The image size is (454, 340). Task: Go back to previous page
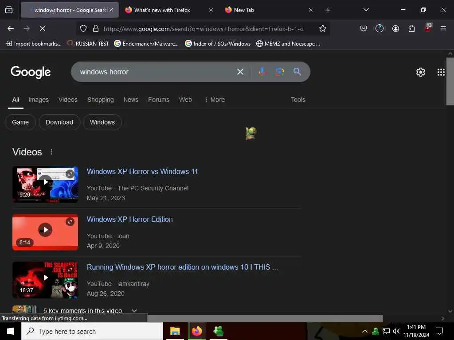(x=11, y=28)
